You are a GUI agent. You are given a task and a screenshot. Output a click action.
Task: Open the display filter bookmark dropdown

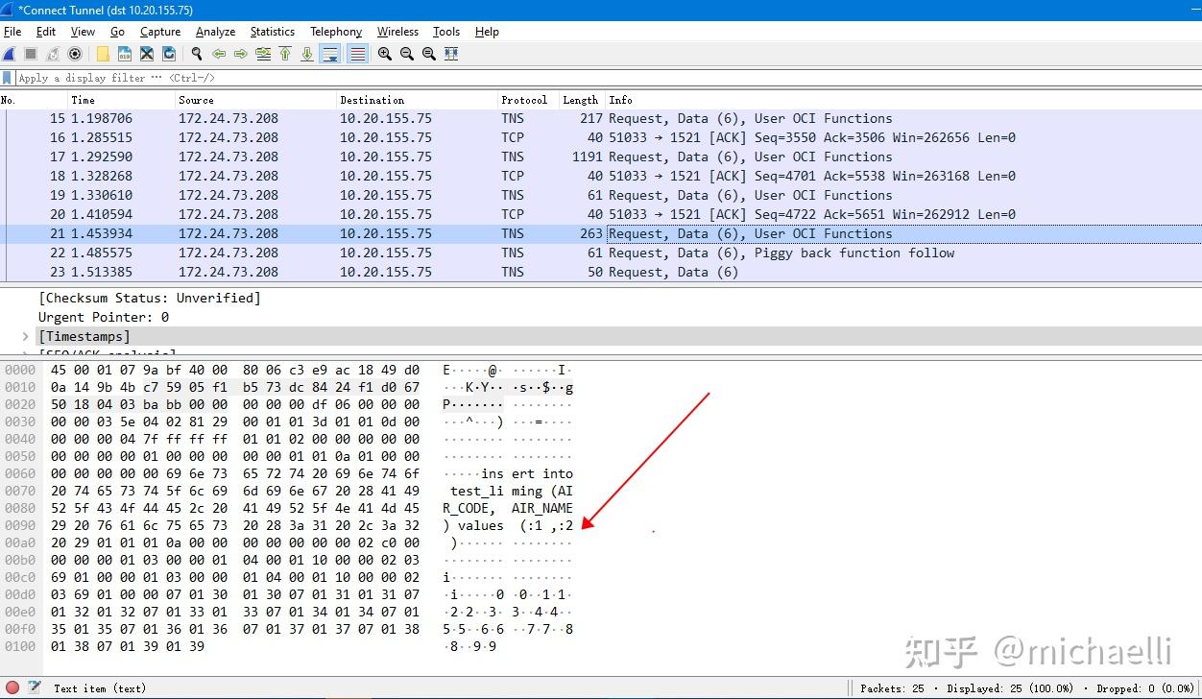[9, 78]
